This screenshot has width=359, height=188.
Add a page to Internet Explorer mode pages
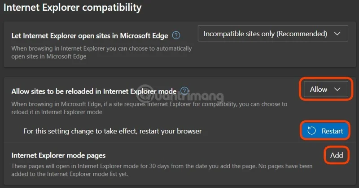(337, 155)
